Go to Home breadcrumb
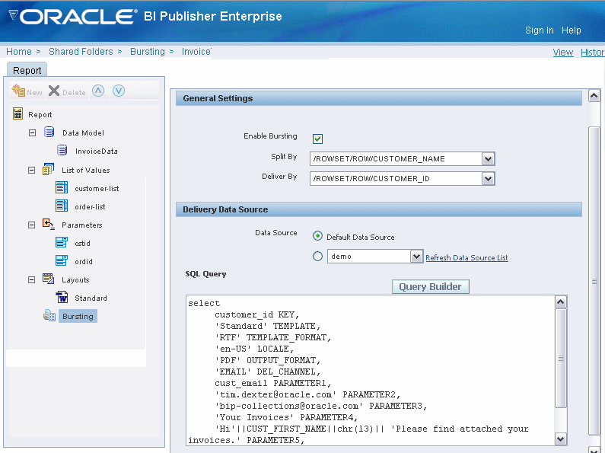Screen dimensions: 605x453 (x=19, y=51)
